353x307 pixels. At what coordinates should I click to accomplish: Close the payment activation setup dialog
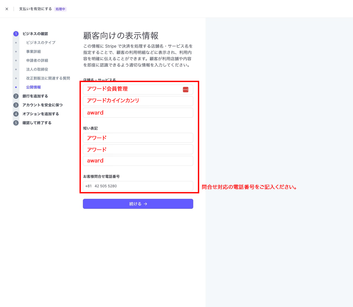coord(7,9)
